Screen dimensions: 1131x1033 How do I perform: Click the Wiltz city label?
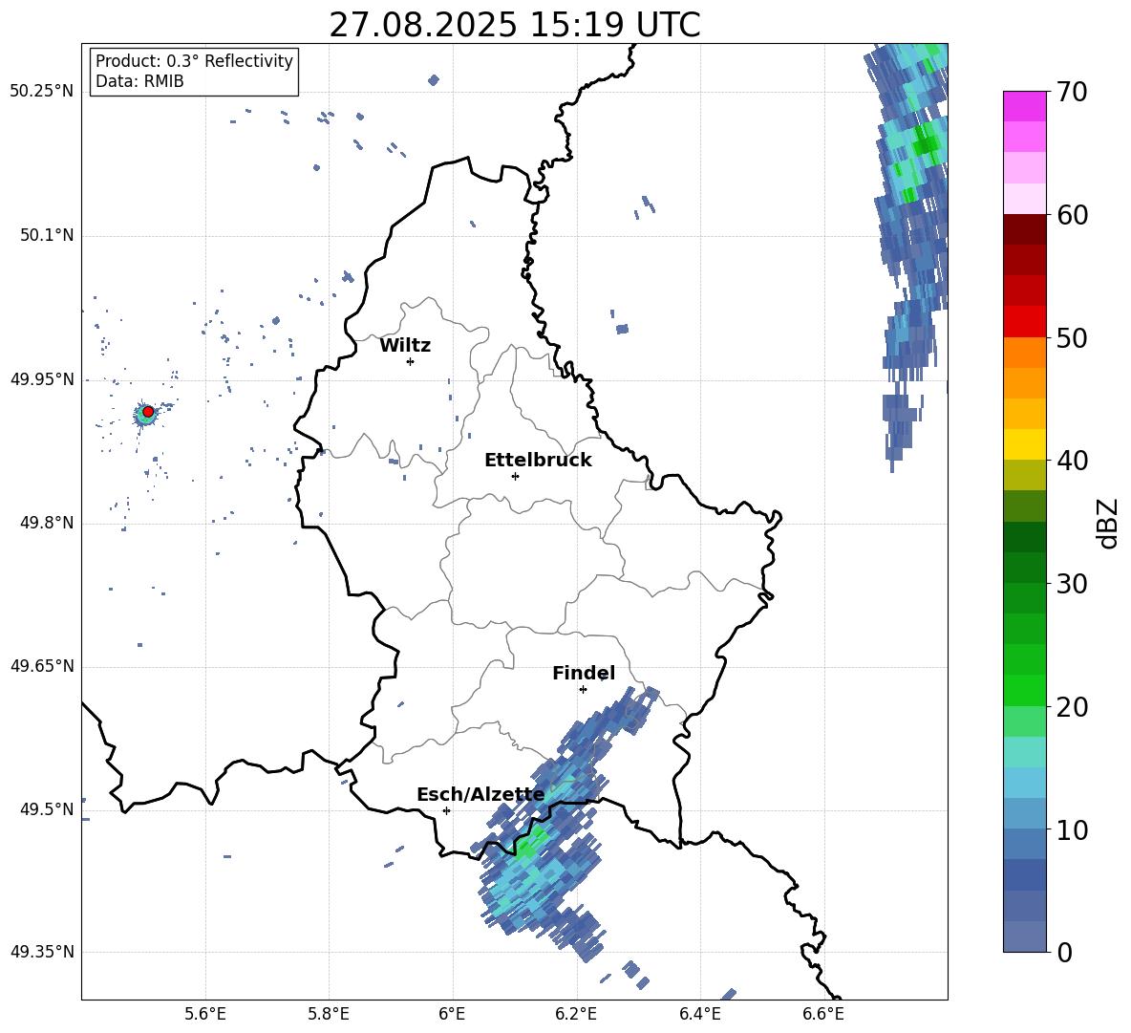point(405,346)
